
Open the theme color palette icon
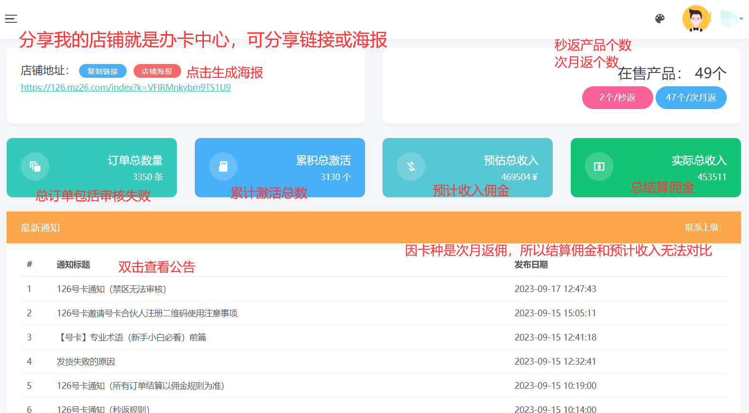tap(659, 18)
